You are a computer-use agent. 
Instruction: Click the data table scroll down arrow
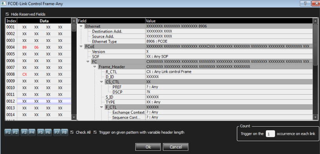pyautogui.click(x=74, y=117)
